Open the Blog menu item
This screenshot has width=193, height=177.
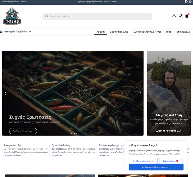click(x=169, y=32)
